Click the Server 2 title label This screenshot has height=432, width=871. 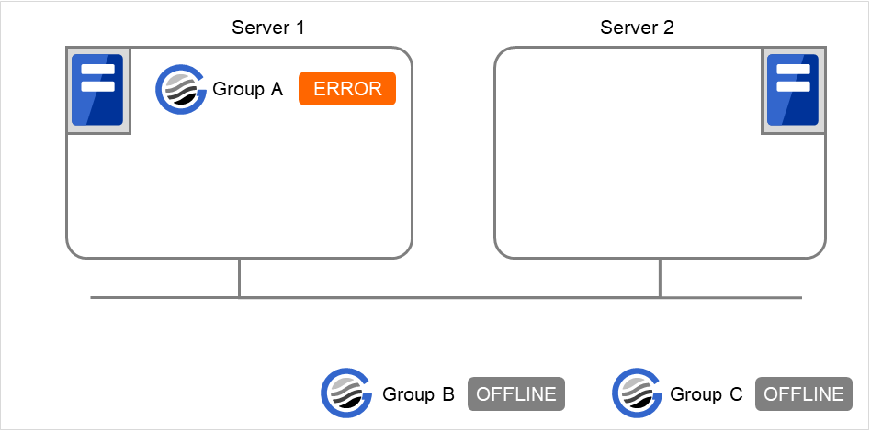click(x=637, y=27)
